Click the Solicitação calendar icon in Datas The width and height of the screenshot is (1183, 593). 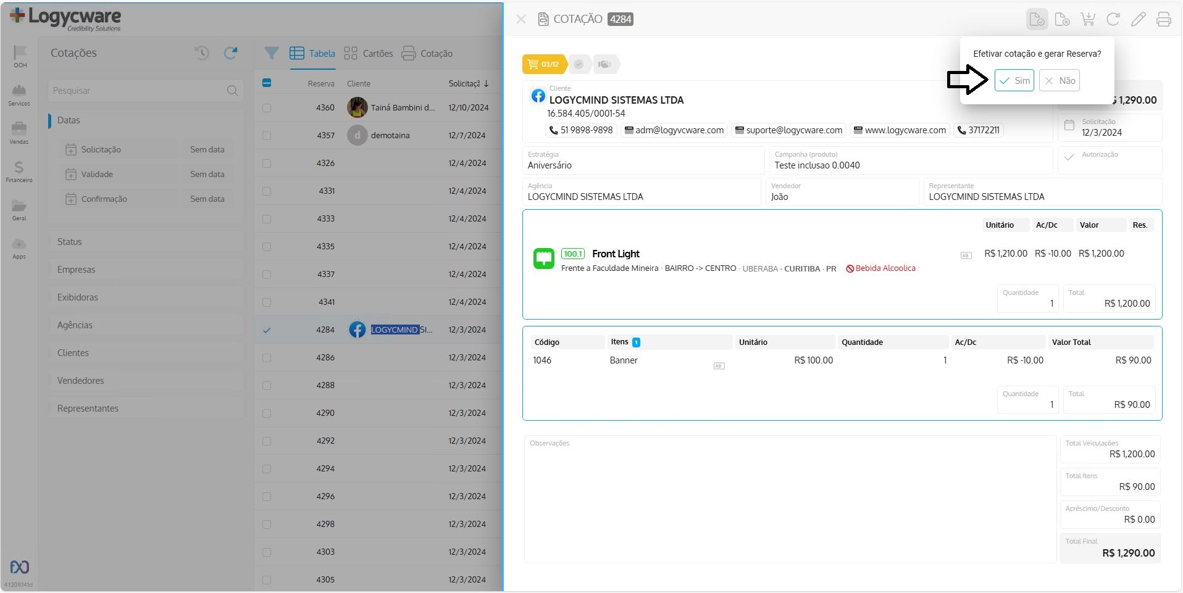71,149
